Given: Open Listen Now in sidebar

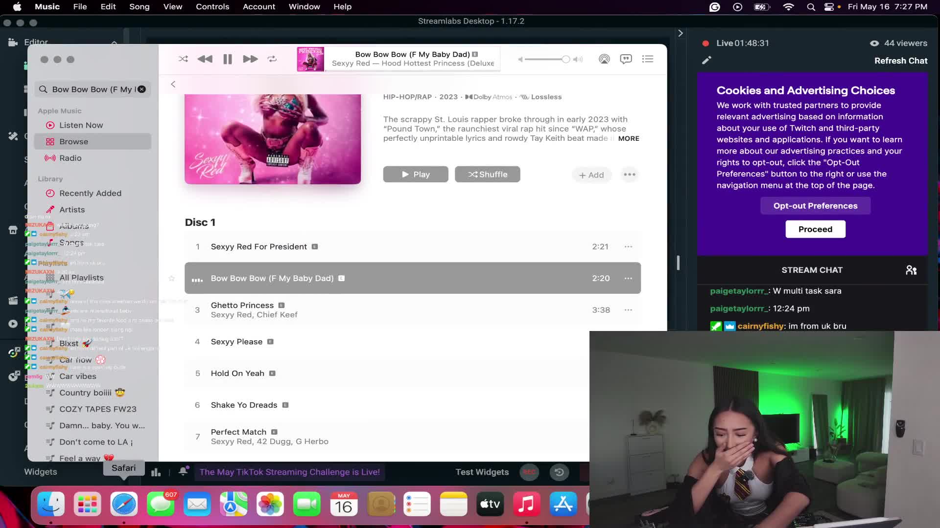Looking at the screenshot, I should point(93,125).
